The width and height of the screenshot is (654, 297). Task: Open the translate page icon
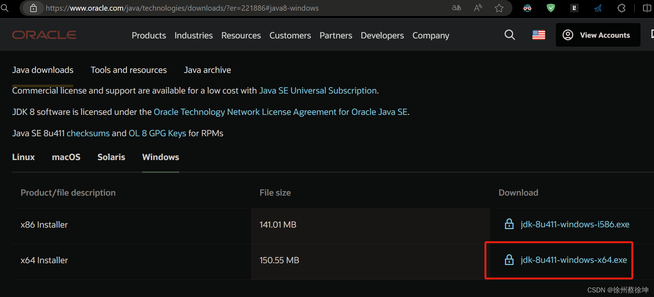[456, 8]
